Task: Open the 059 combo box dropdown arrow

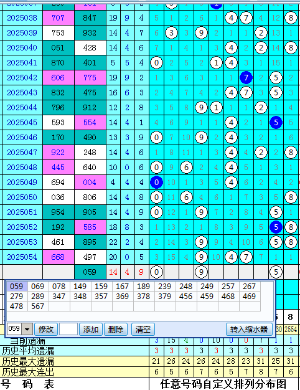Action: [27, 330]
